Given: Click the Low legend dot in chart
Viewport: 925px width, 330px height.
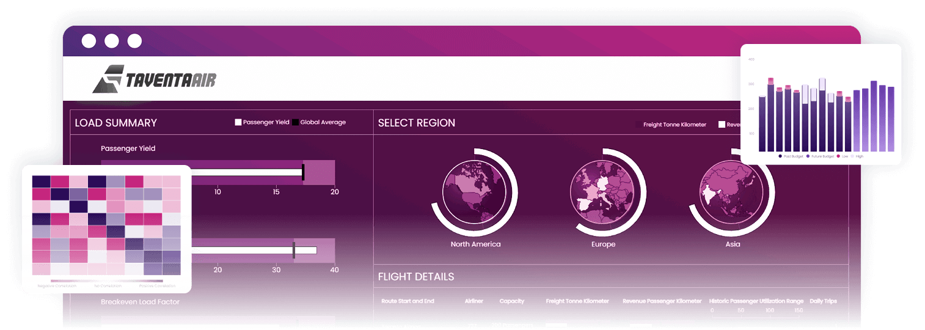Looking at the screenshot, I should pos(838,156).
